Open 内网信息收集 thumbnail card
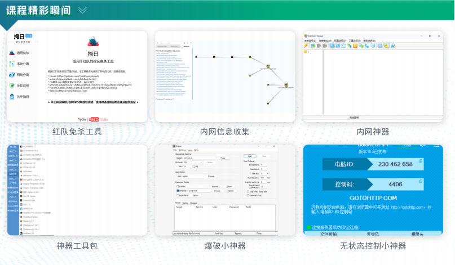 click(225, 77)
